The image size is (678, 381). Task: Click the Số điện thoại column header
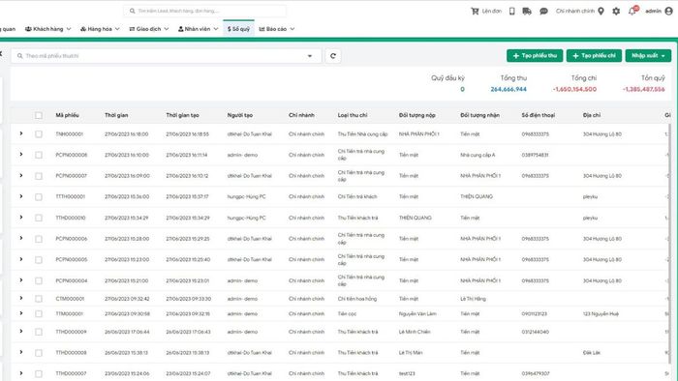point(538,115)
